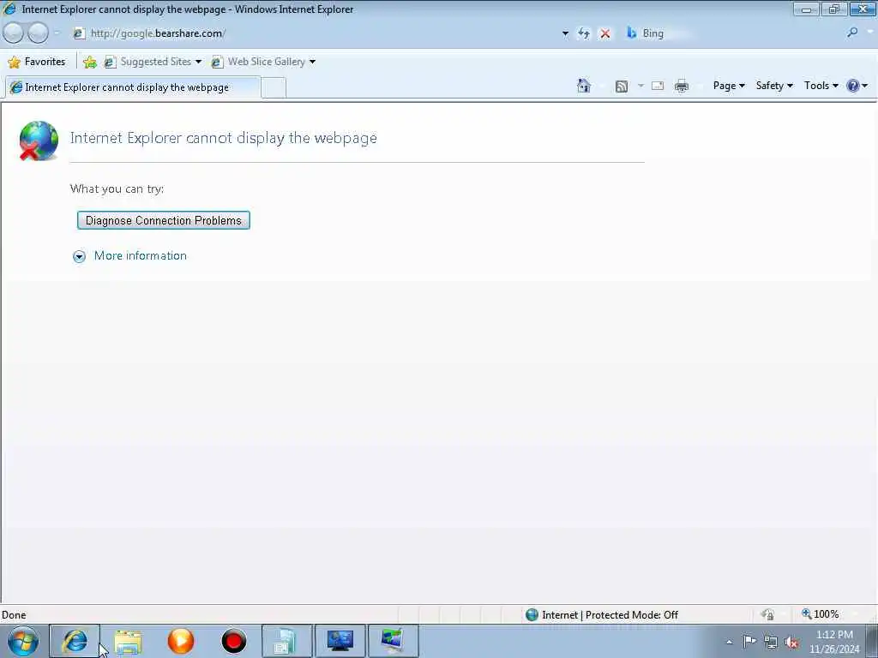Launch Windows Media Player from taskbar
This screenshot has height=658, width=878.
click(x=181, y=641)
